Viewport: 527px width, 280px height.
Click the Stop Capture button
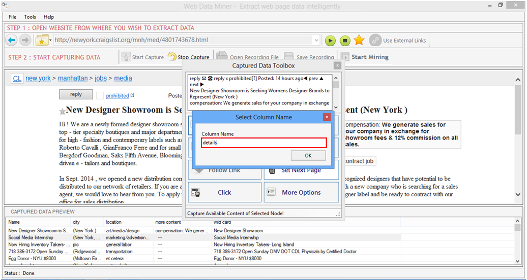189,57
